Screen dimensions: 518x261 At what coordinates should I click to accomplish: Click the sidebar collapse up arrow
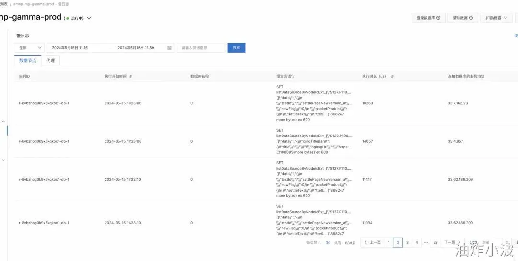(x=3, y=122)
